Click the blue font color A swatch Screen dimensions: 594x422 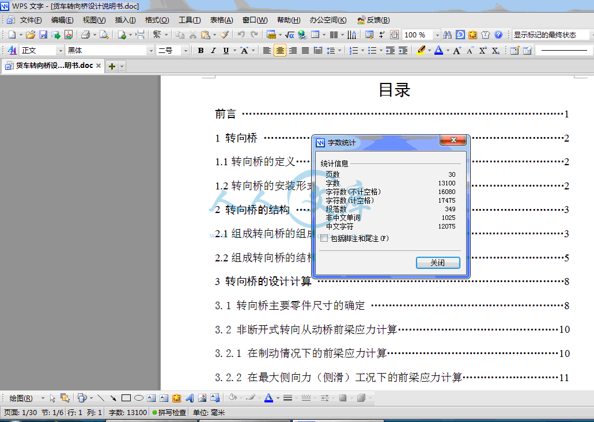point(438,50)
